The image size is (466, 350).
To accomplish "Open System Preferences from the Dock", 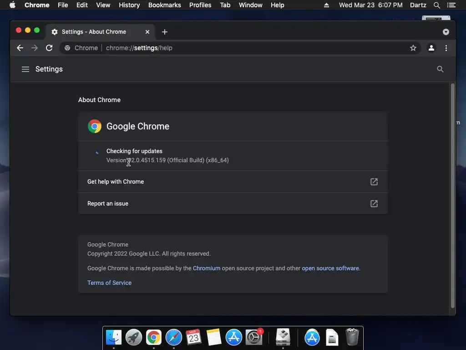I will (254, 337).
